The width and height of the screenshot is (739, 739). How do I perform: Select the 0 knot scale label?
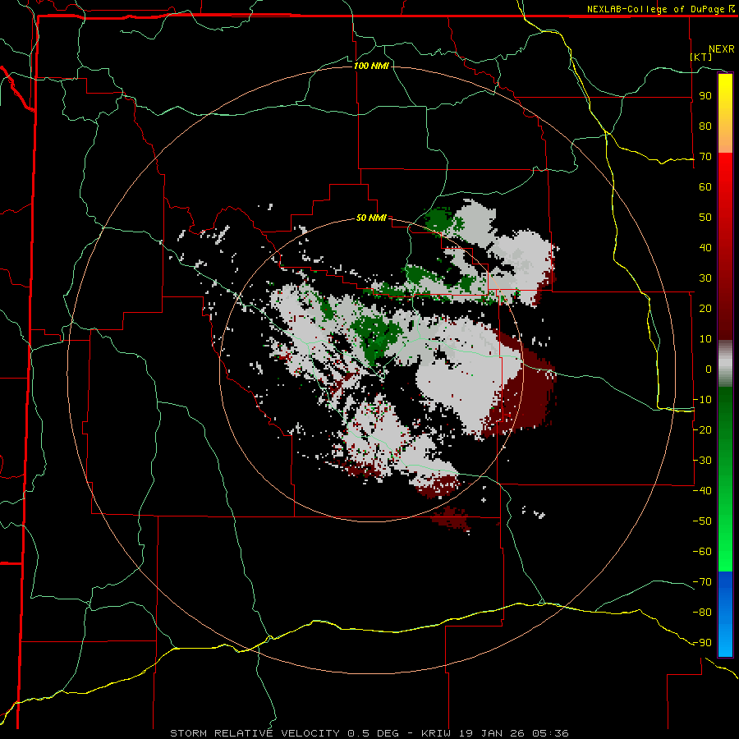tap(709, 369)
